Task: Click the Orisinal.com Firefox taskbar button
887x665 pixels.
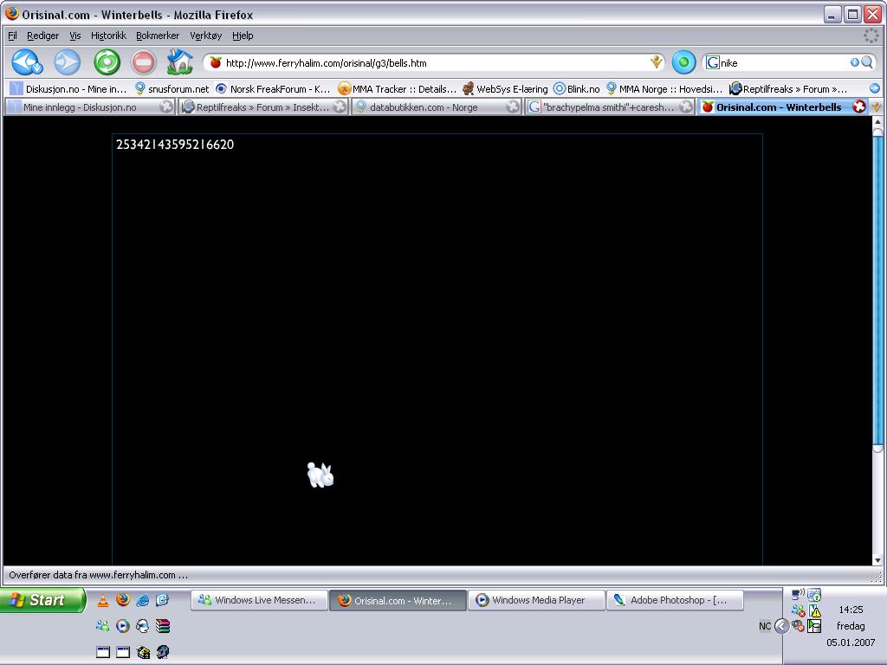Action: pyautogui.click(x=398, y=601)
